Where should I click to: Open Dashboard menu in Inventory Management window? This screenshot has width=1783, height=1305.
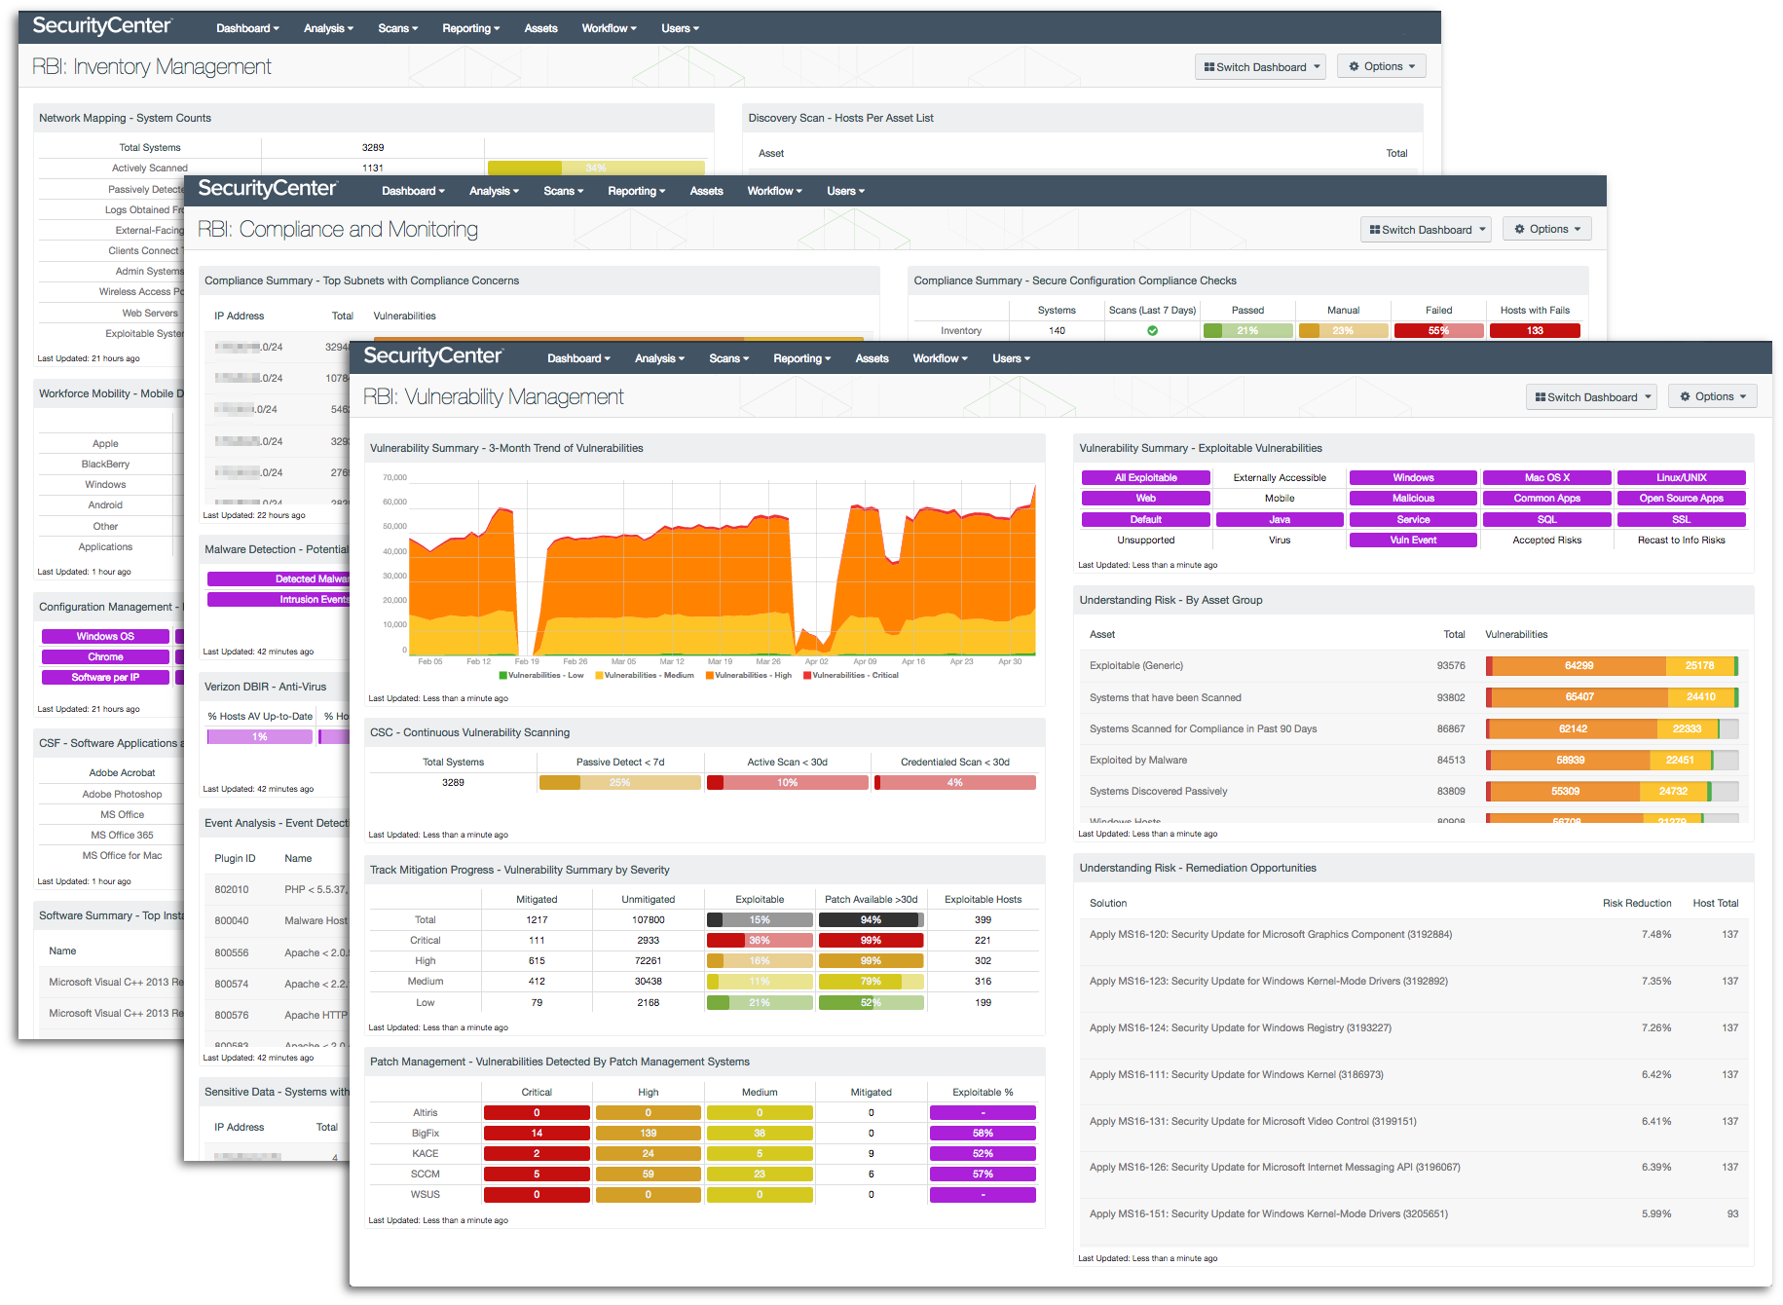[247, 28]
